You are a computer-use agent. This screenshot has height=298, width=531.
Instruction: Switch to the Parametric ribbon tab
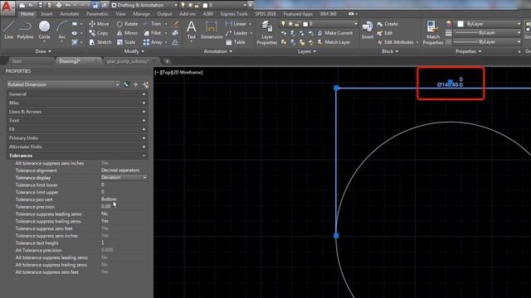[97, 14]
